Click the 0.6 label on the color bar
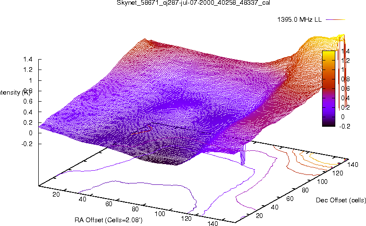The width and height of the screenshot is (366, 226). pyautogui.click(x=345, y=88)
